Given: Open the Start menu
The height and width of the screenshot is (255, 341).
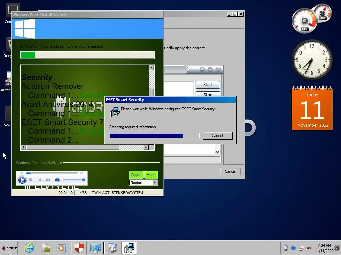Looking at the screenshot, I should point(9,248).
